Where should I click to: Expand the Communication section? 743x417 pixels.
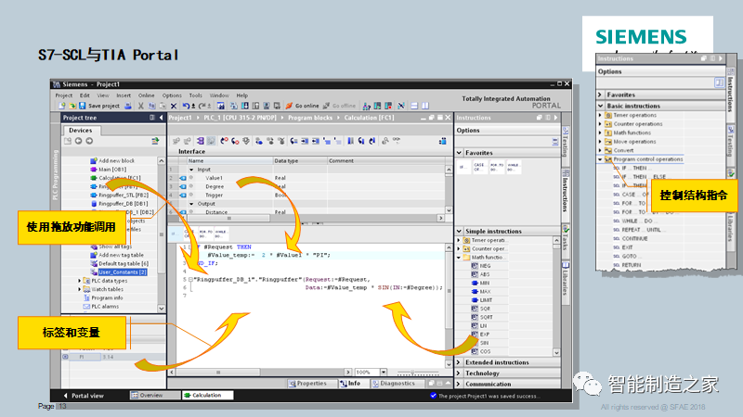pyautogui.click(x=459, y=384)
